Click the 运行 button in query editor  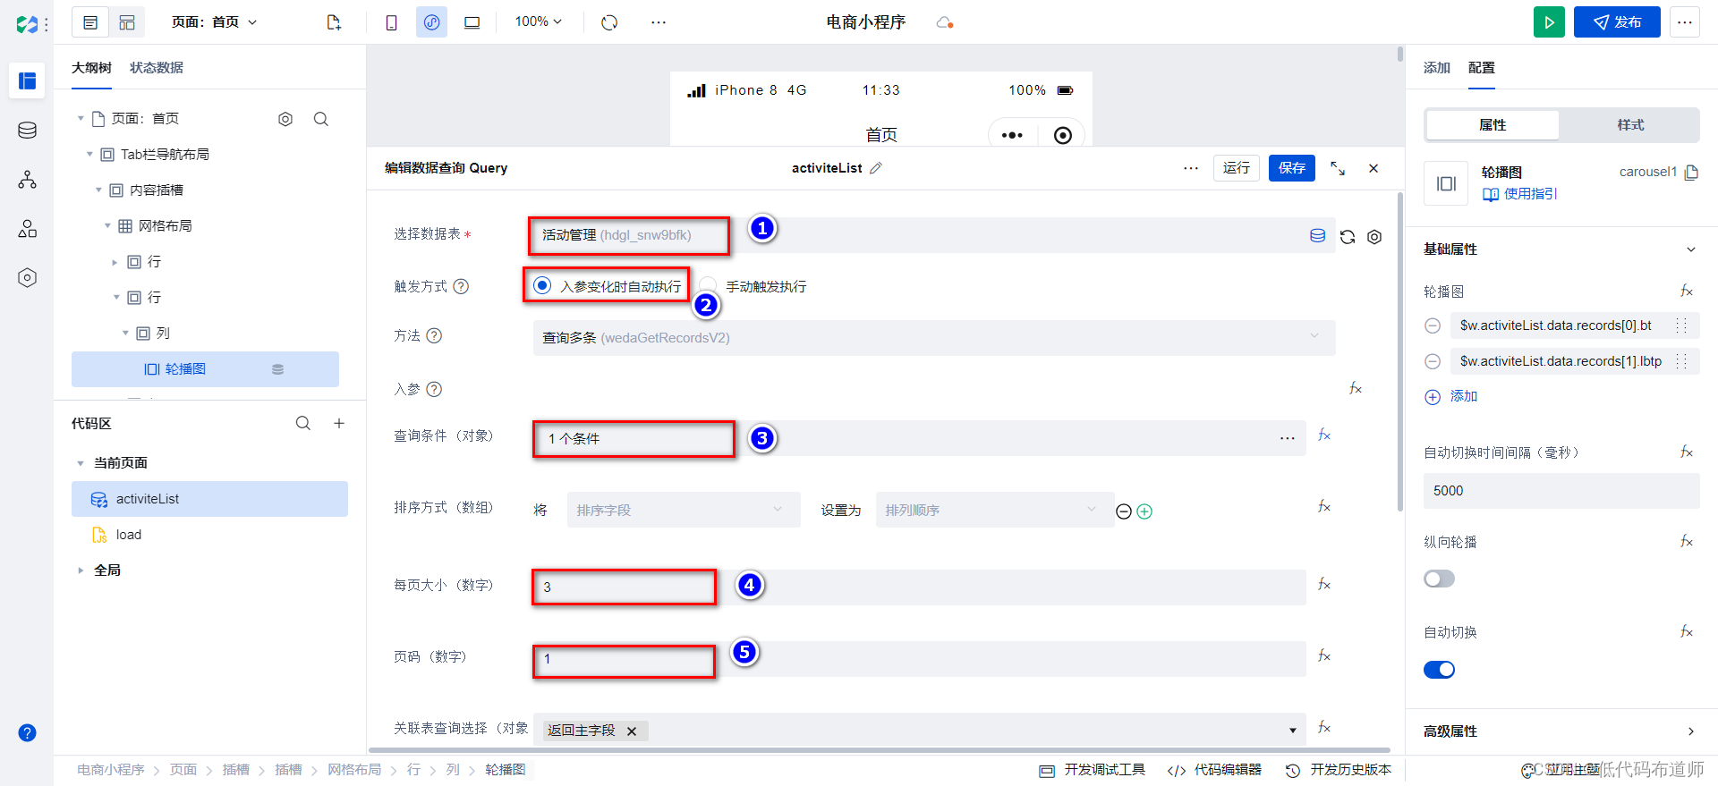point(1237,168)
